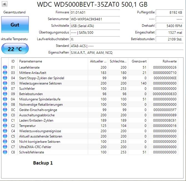Click the Mittlere Anlaufzeit parameter name
This screenshot has height=181, width=186.
point(33,73)
